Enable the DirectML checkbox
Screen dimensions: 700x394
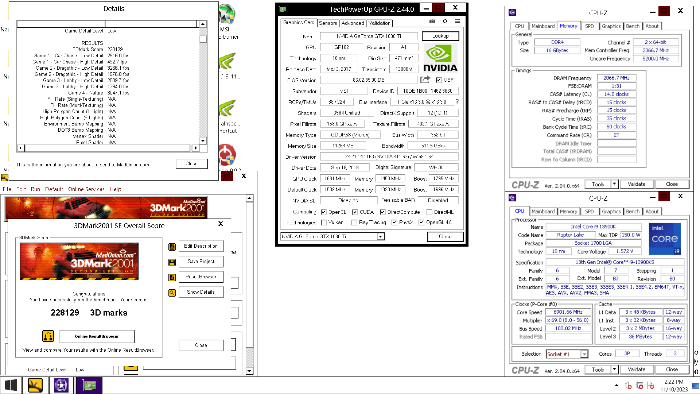[x=429, y=212]
